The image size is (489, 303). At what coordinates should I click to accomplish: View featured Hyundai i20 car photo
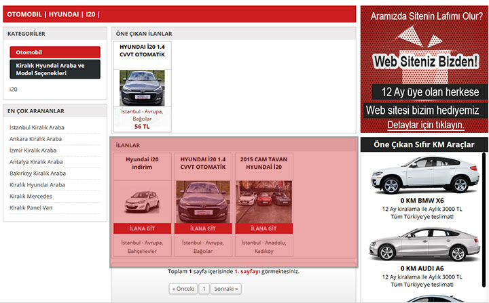pyautogui.click(x=142, y=88)
